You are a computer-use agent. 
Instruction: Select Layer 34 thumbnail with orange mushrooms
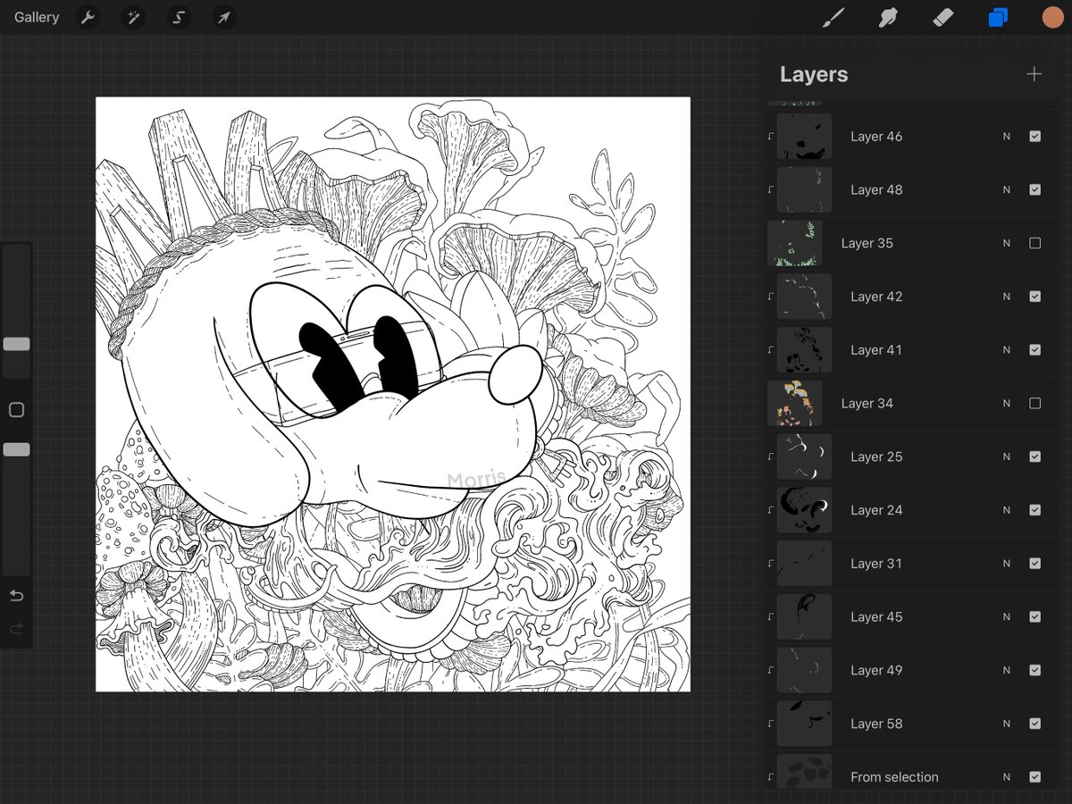pyautogui.click(x=795, y=403)
